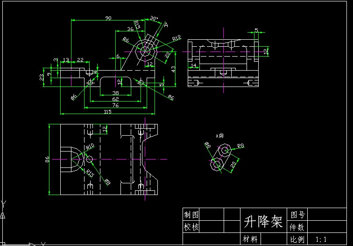Select the 材料 label in title block
353x246 pixels.
coord(250,239)
